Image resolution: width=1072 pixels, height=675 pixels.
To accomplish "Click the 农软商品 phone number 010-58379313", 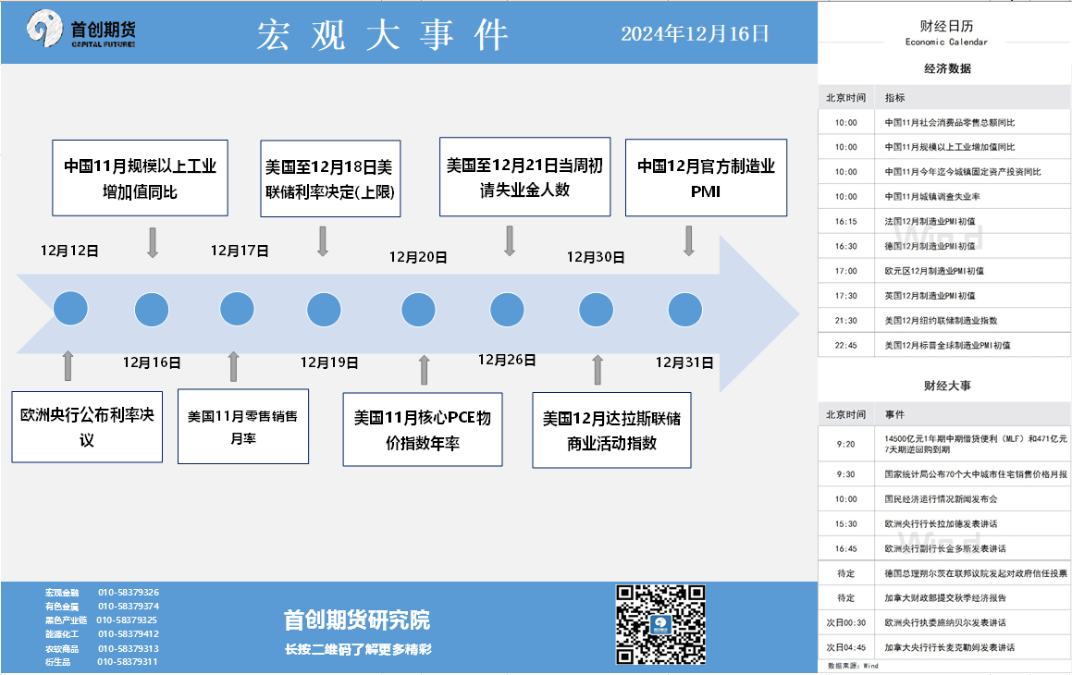I will [x=129, y=648].
